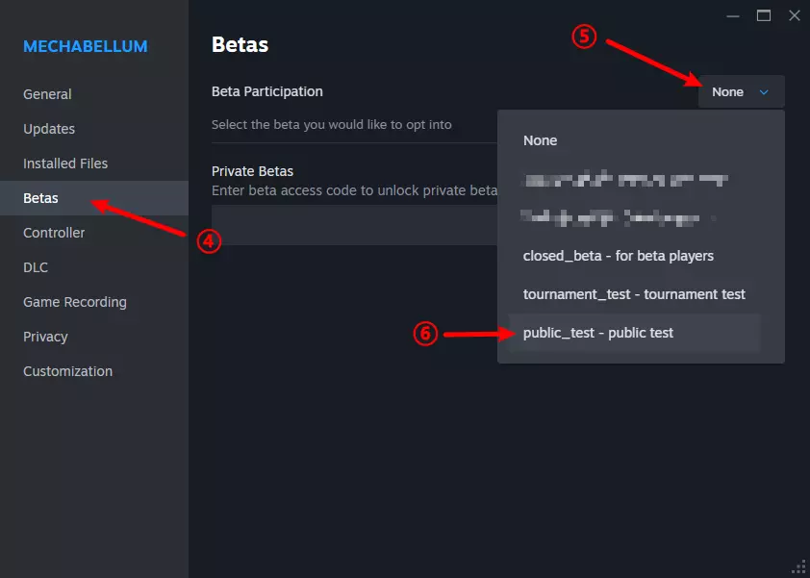Select public_test - public test option

(x=598, y=333)
